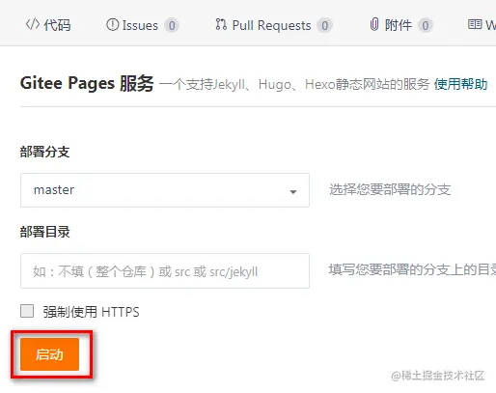Click the orange 启动 button
Viewport: 496px width, 393px height.
(x=49, y=354)
